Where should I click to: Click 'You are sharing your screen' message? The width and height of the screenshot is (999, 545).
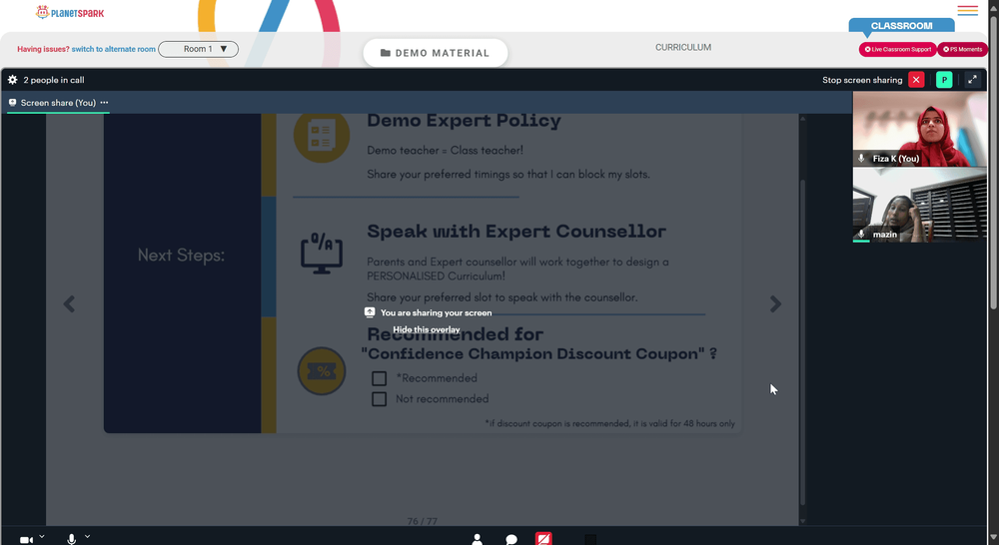[436, 312]
